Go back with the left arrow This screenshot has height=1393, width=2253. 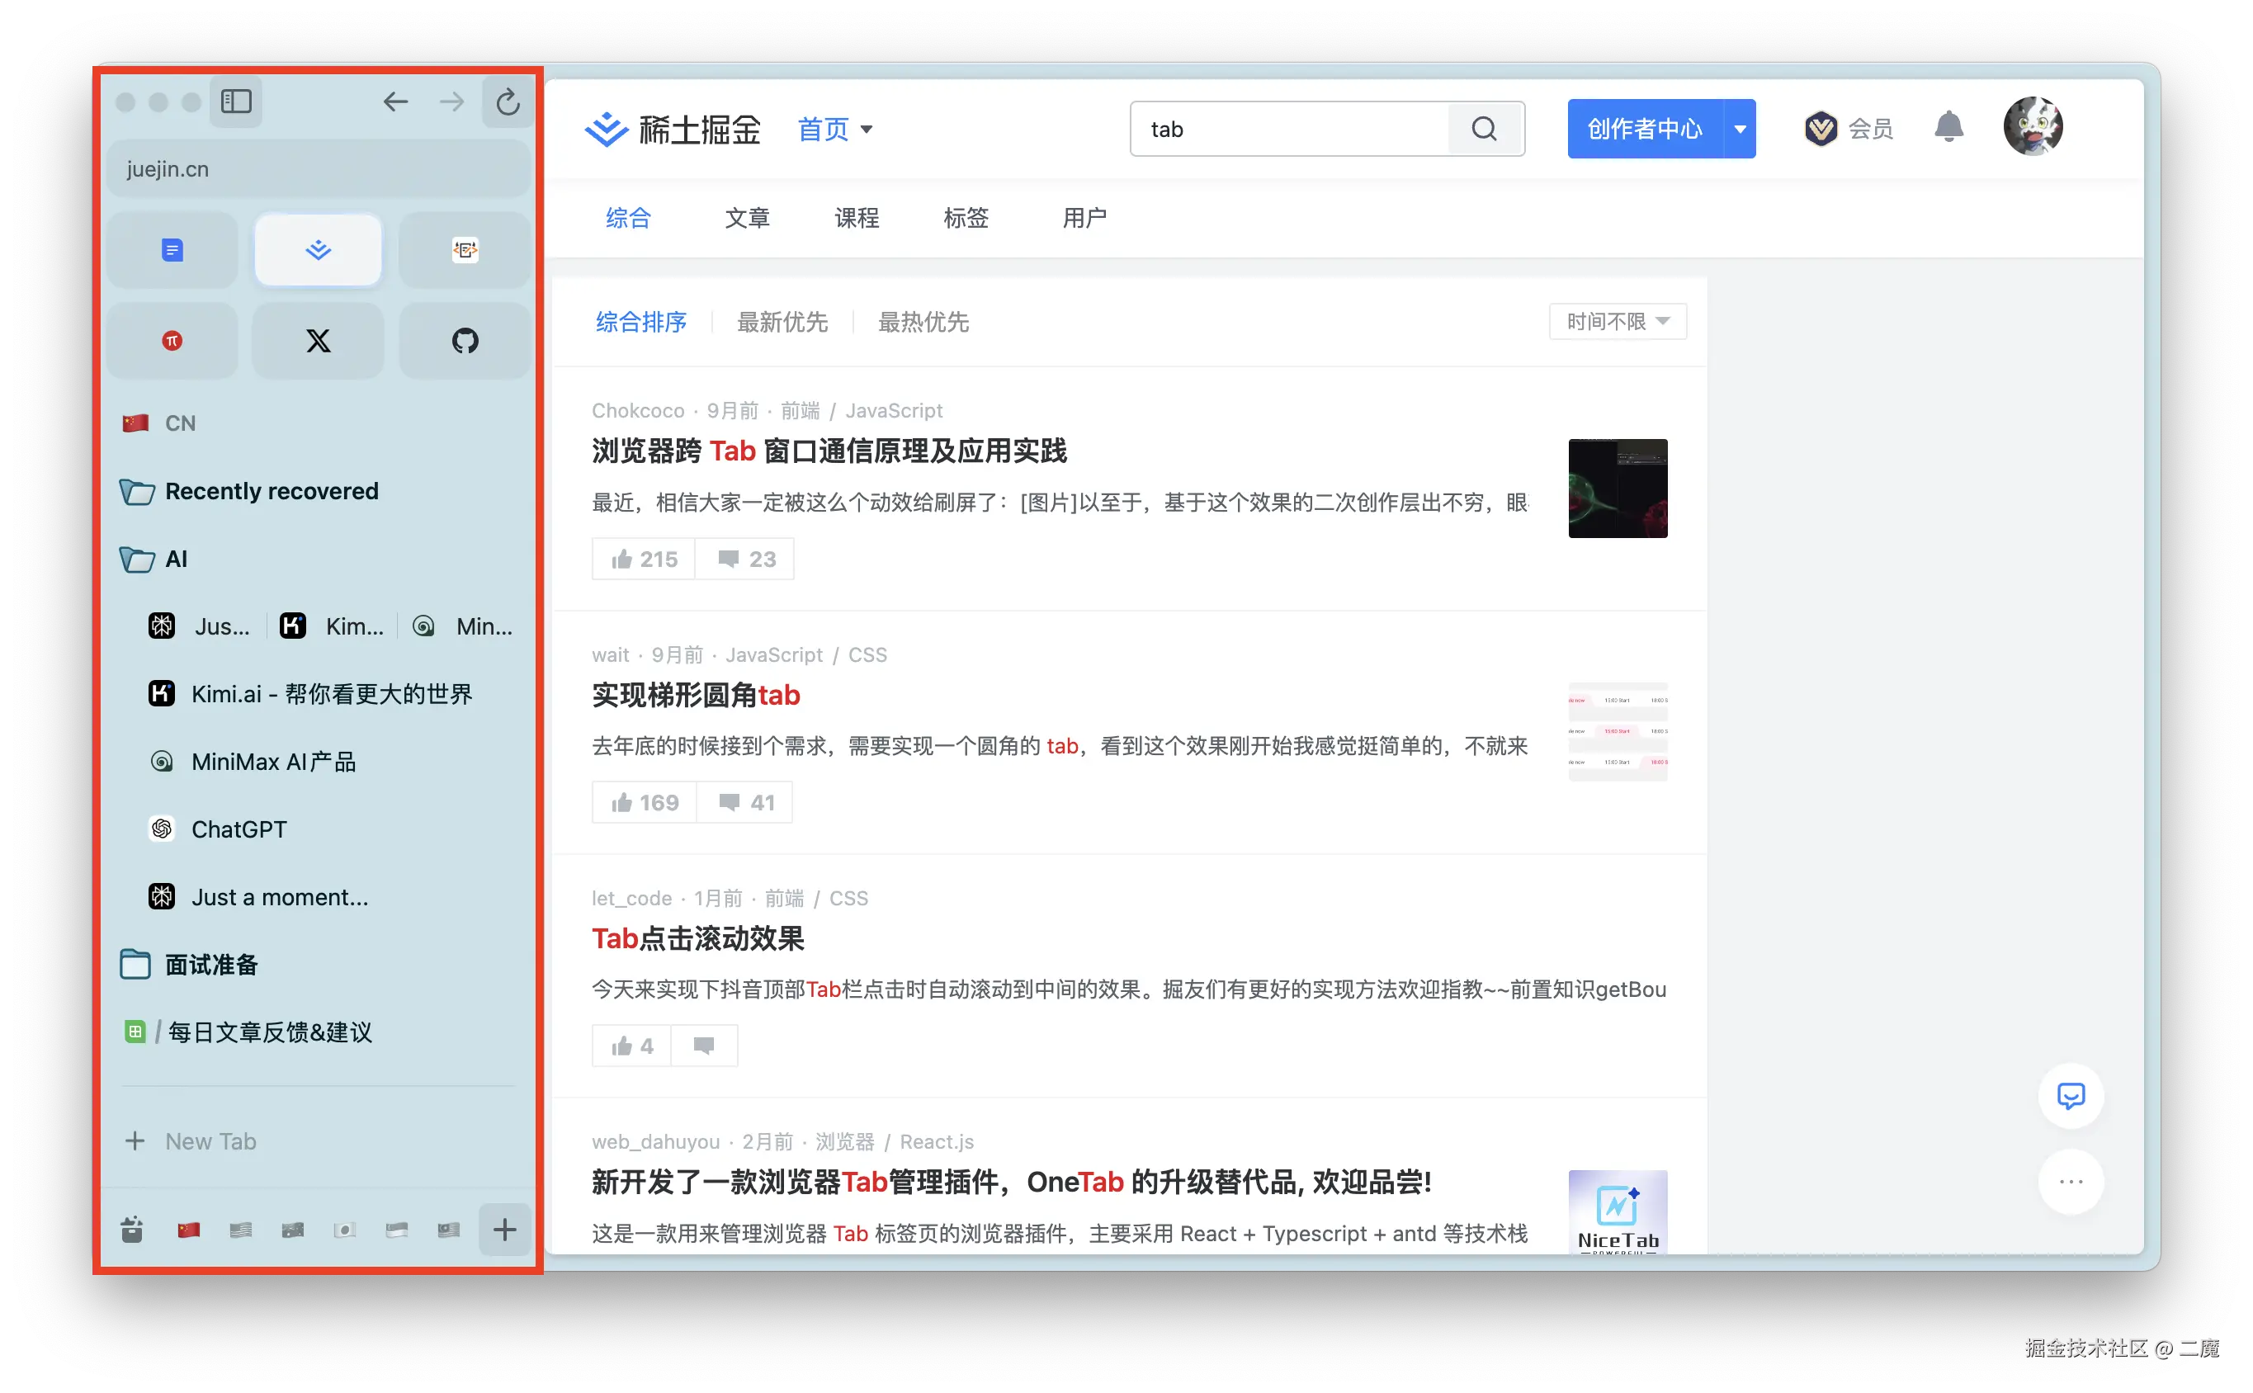point(395,102)
